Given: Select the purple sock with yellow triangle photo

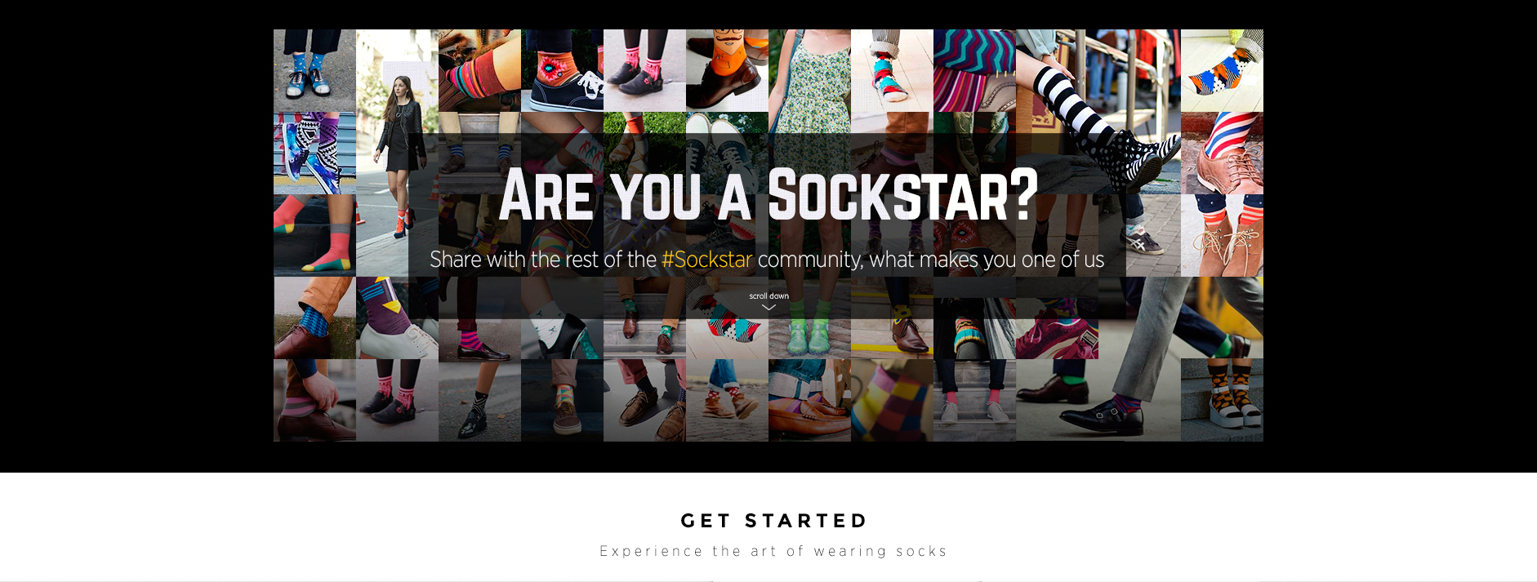Looking at the screenshot, I should 398,318.
